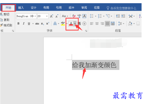Click the Line Spacing icon
Viewport: 145px width, 104px height.
(120, 23)
